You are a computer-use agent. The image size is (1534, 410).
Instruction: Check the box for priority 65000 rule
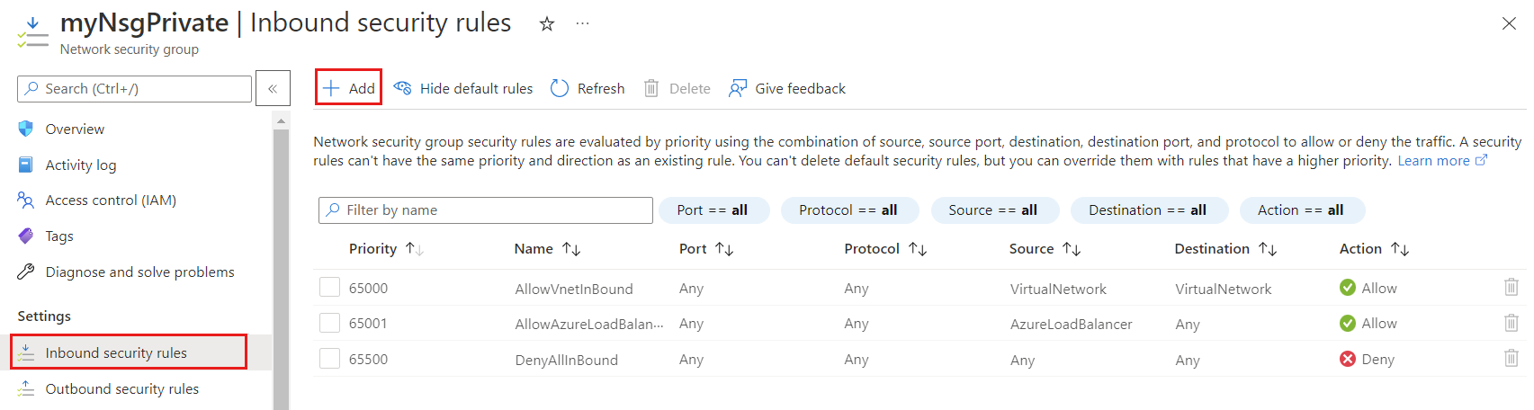pos(330,288)
